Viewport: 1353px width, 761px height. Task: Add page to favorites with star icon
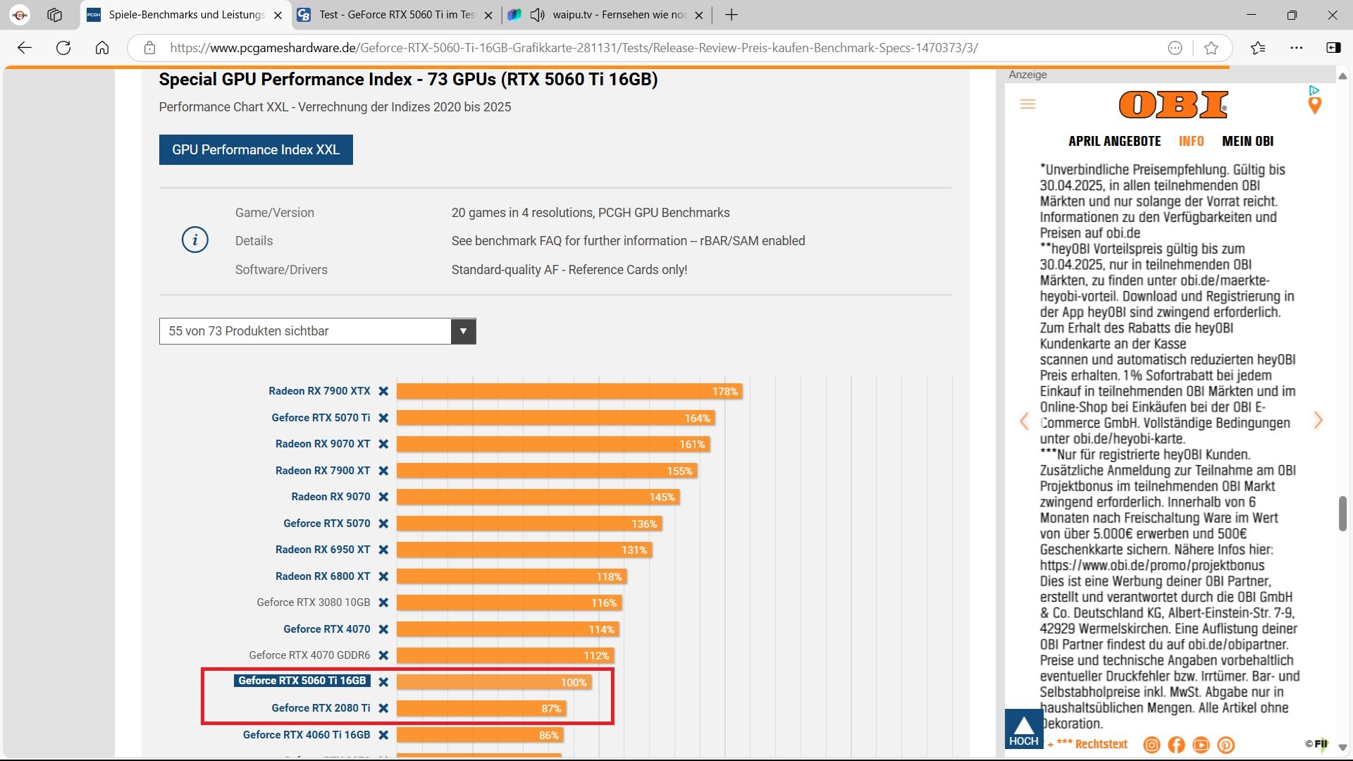click(1211, 48)
